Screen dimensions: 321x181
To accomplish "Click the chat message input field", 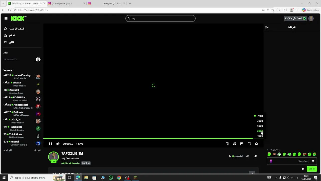I will click(x=292, y=161).
